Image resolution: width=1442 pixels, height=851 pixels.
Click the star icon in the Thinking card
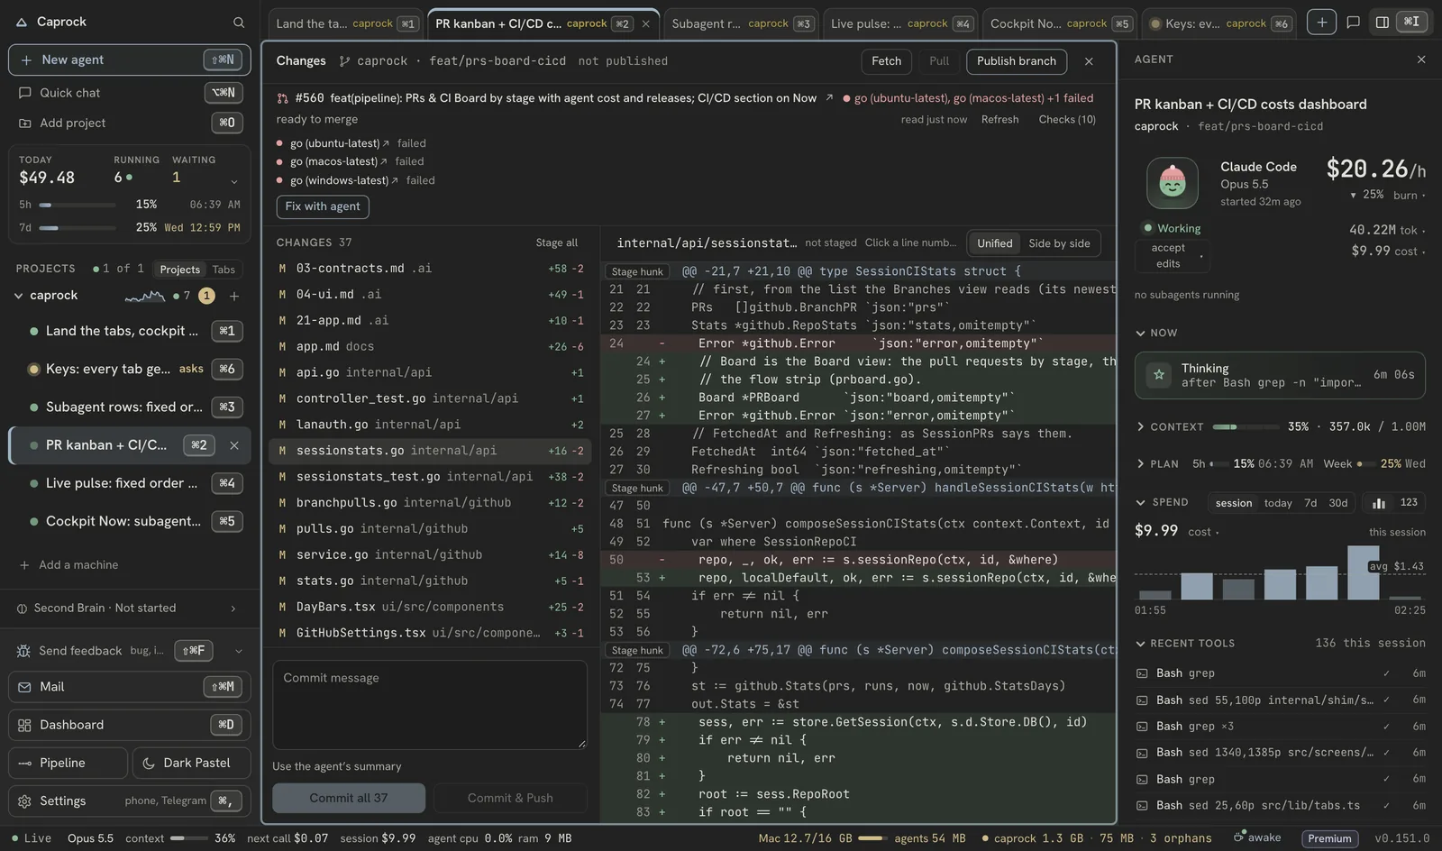(x=1159, y=374)
